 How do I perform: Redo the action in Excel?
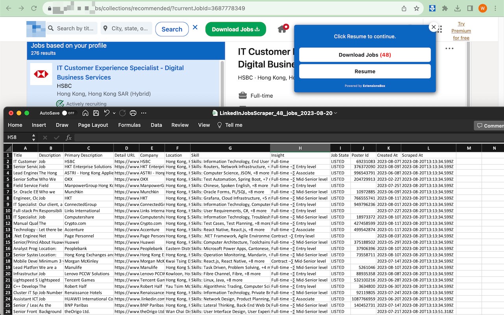pyautogui.click(x=122, y=113)
